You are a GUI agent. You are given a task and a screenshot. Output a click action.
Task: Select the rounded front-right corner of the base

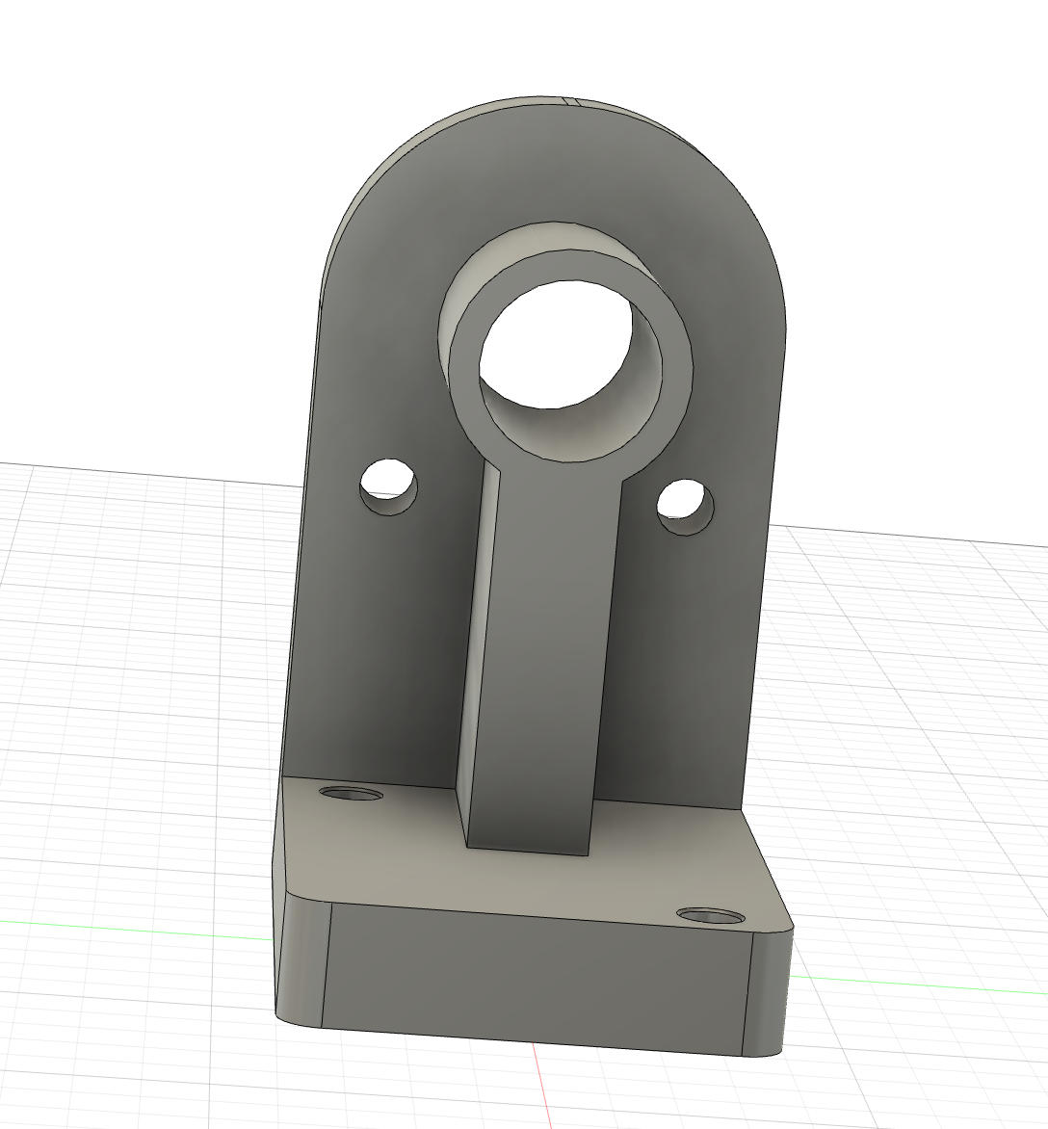pos(769,995)
